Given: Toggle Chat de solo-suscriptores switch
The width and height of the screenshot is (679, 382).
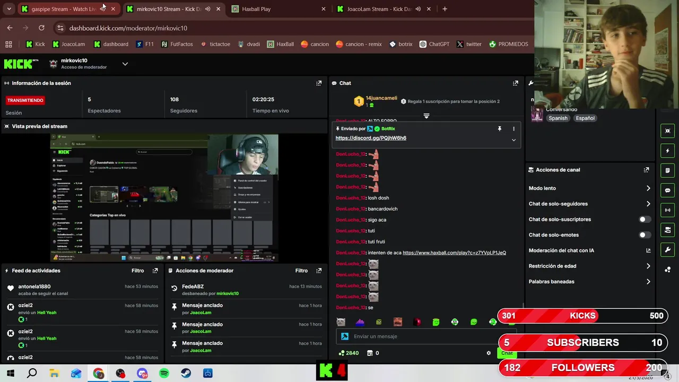Looking at the screenshot, I should tap(645, 219).
